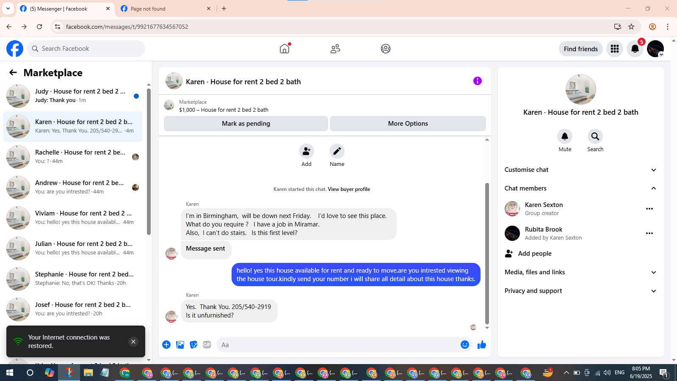Click the taskbar volume icon
This screenshot has height=381, width=677.
(607, 373)
